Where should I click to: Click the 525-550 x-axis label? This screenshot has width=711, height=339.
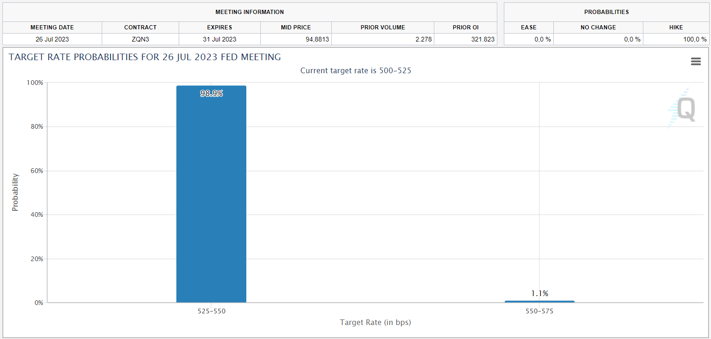pyautogui.click(x=211, y=311)
